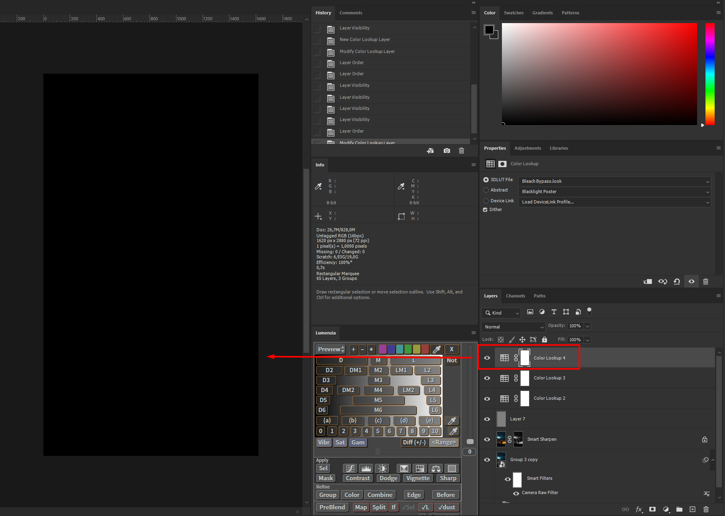Open the Bleach Bypass.look 3DLUT dropdown

[x=614, y=181]
